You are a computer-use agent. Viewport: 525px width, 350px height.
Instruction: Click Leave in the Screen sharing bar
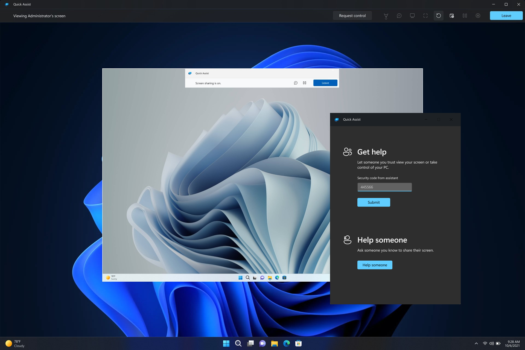(325, 83)
